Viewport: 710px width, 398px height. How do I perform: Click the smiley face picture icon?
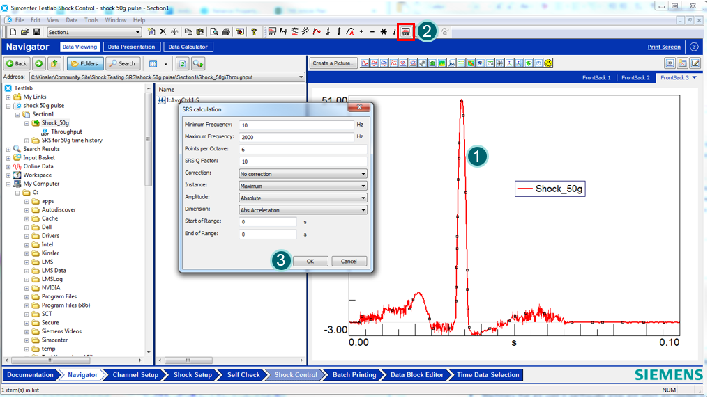(549, 63)
